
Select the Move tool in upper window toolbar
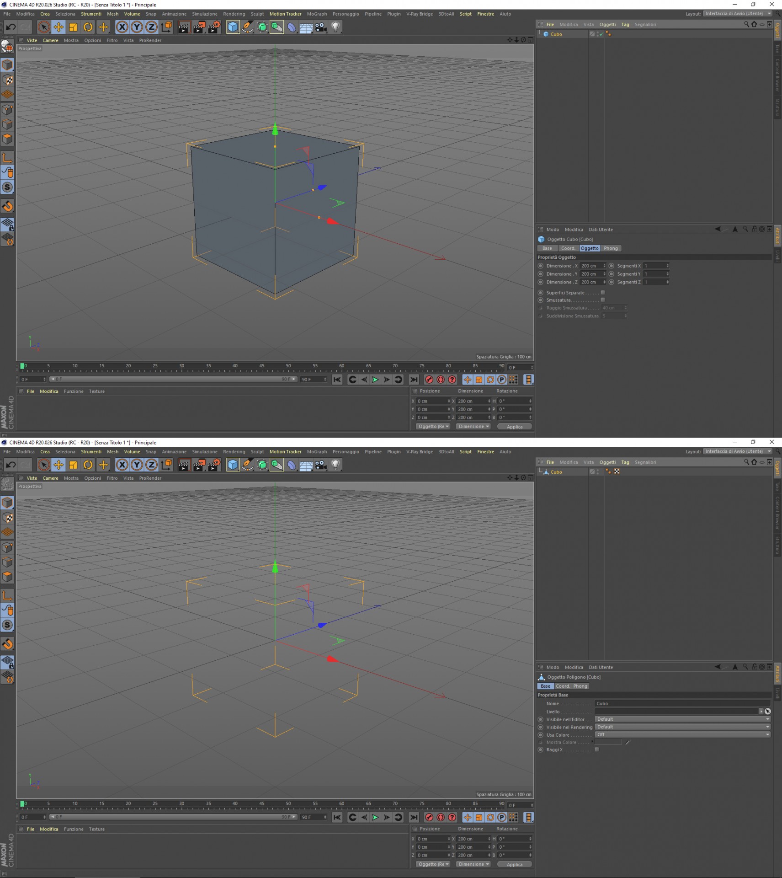(59, 27)
